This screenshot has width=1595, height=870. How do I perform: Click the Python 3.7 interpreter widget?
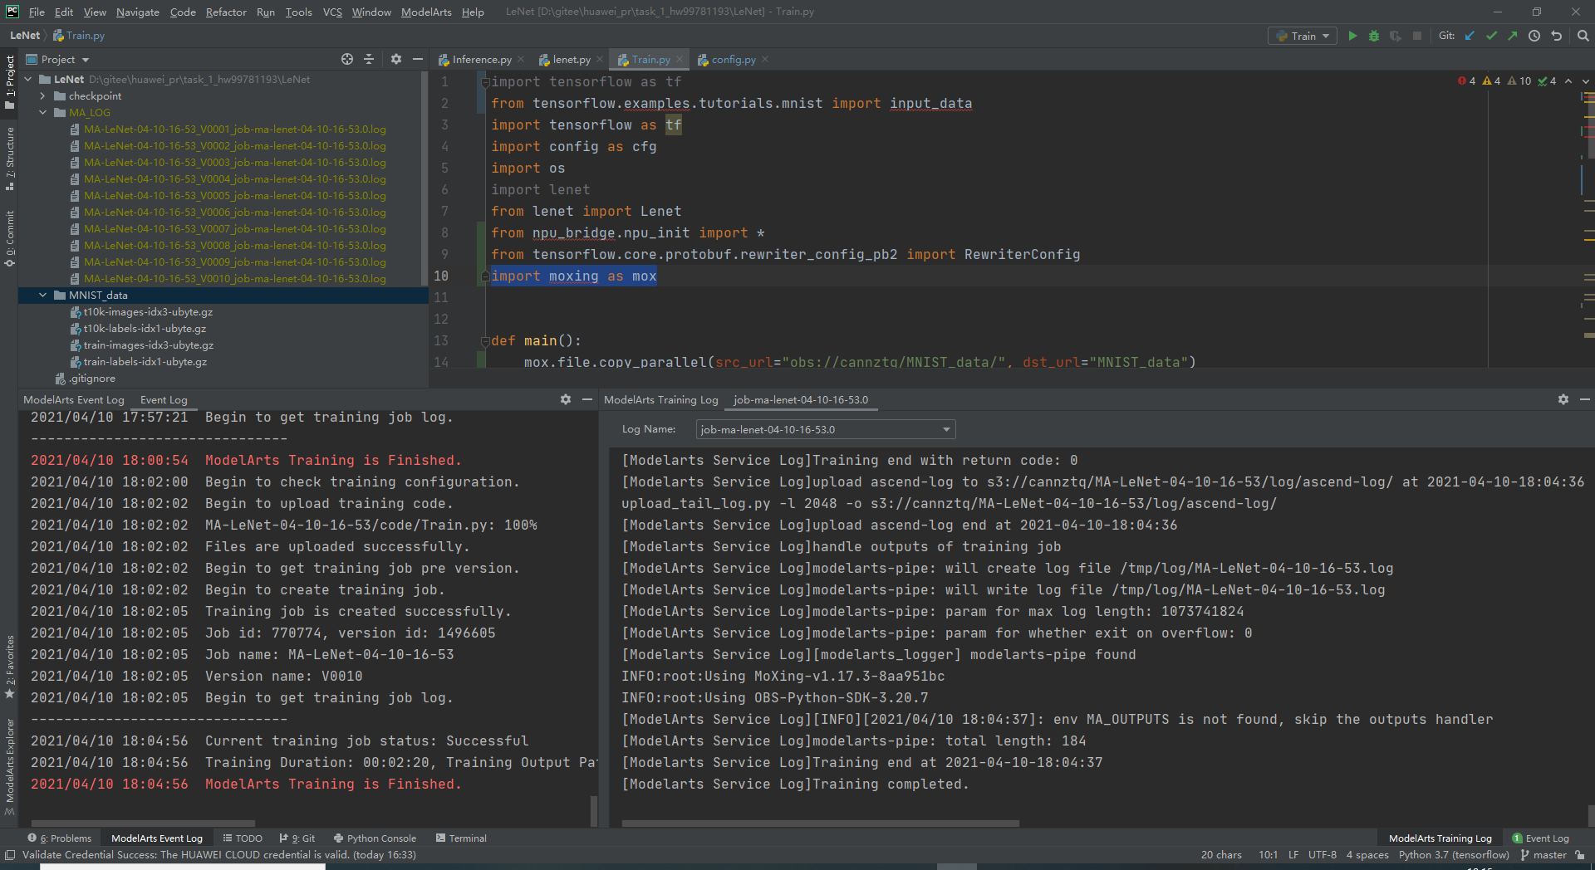(x=1454, y=854)
